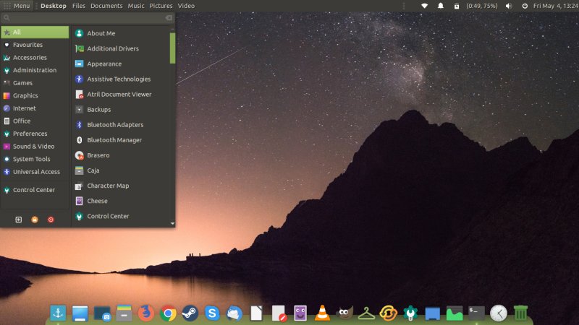Click the volume speaker icon
This screenshot has width=579, height=325.
pyautogui.click(x=508, y=6)
